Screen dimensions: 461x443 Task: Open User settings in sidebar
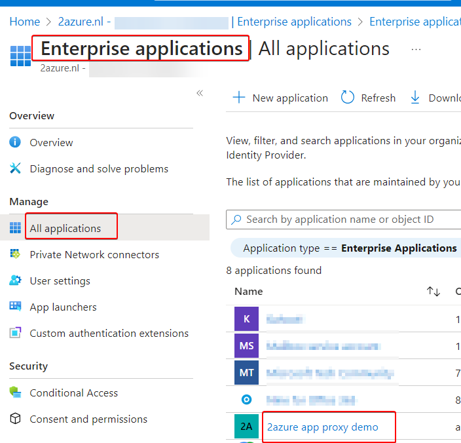click(60, 281)
